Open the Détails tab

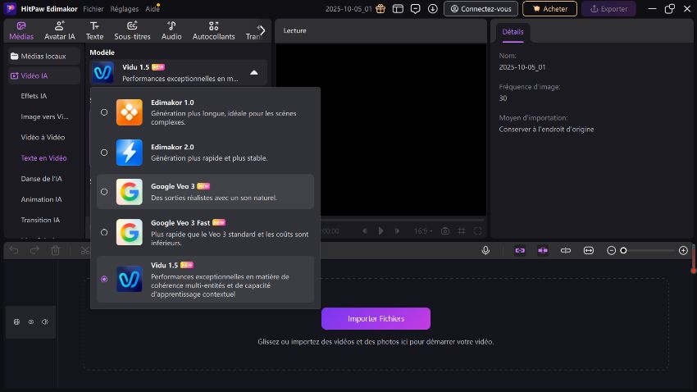tap(512, 32)
